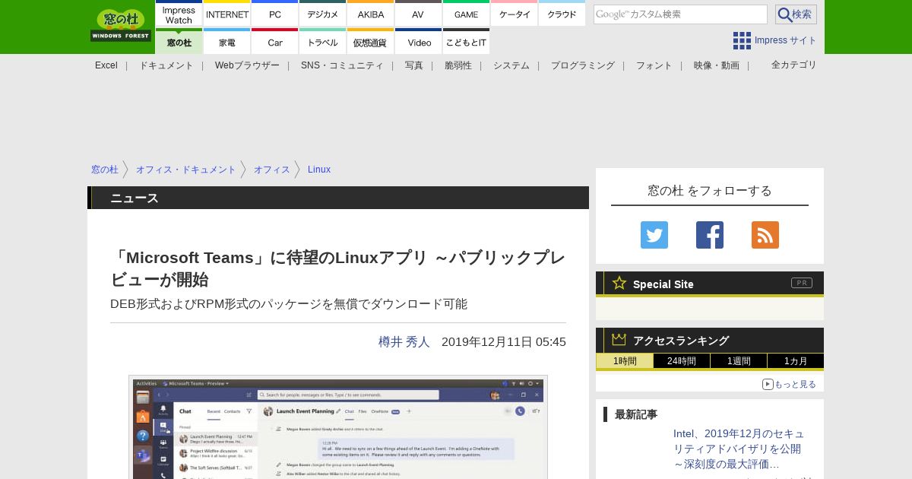Click the star icon beside Special Site

click(619, 283)
